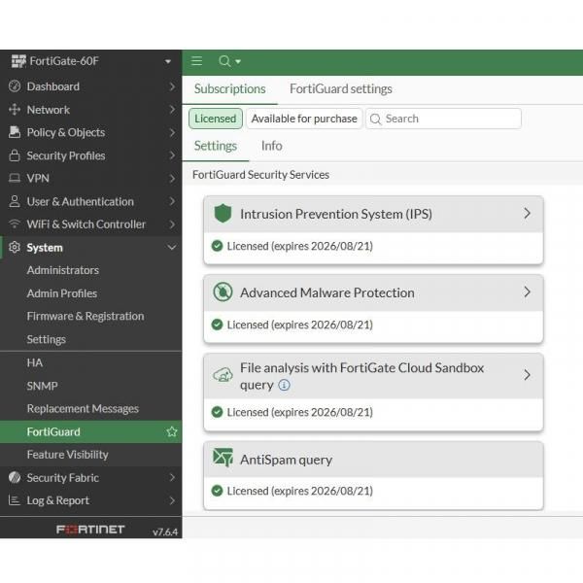Click the AntiSpam query envelope icon
The image size is (583, 583).
(x=223, y=460)
